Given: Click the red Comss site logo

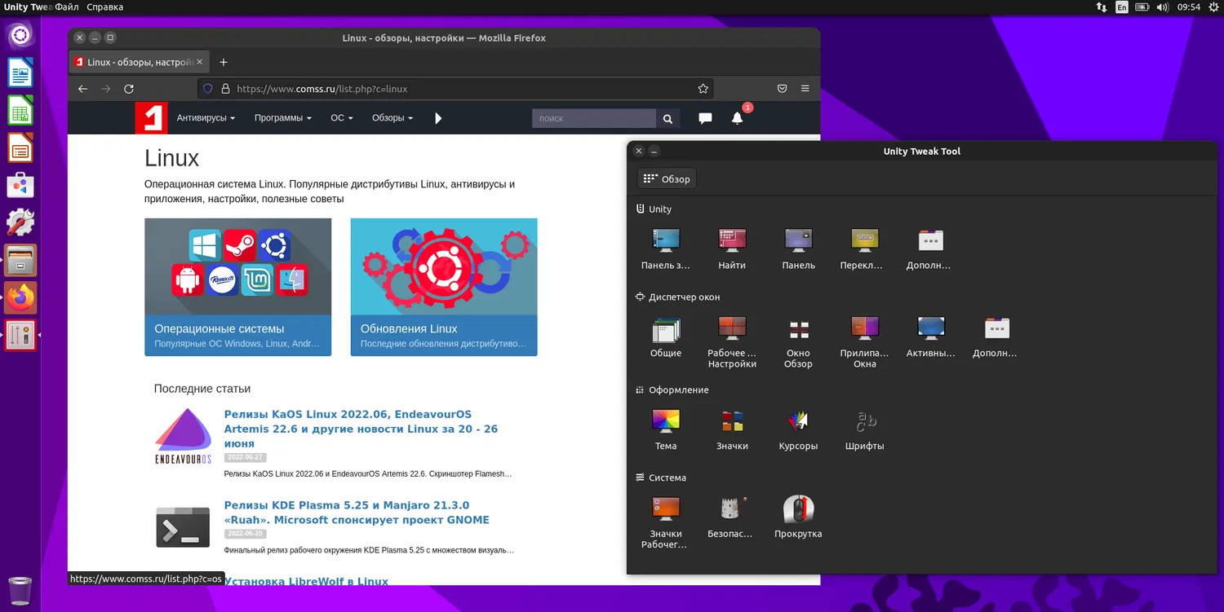Looking at the screenshot, I should pyautogui.click(x=151, y=118).
